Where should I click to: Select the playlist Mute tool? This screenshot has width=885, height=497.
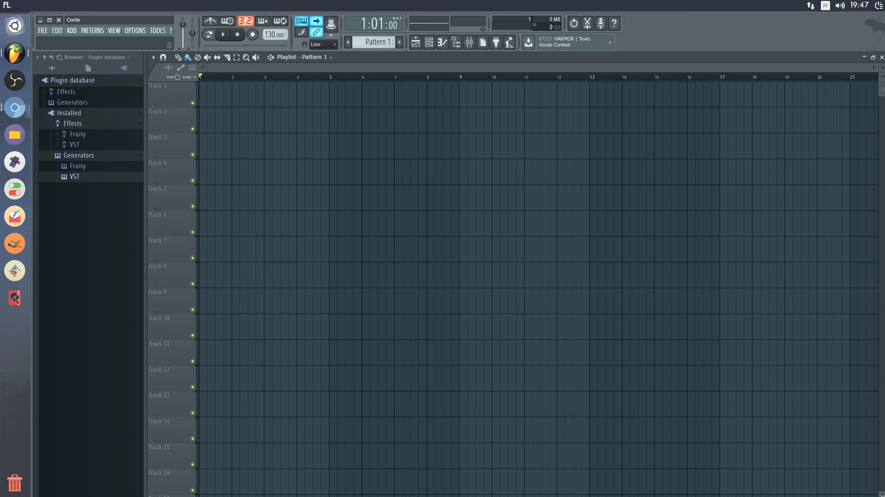tap(207, 57)
